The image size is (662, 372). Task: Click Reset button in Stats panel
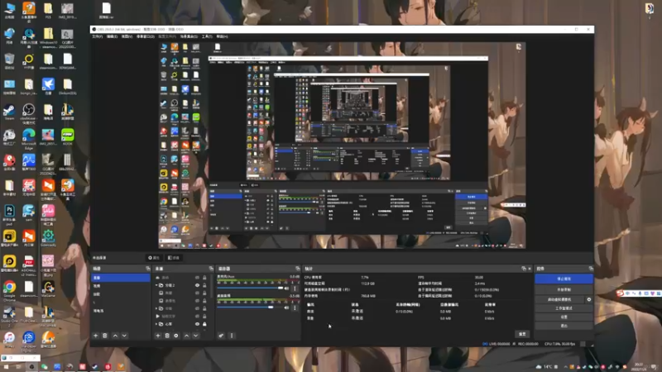point(522,334)
